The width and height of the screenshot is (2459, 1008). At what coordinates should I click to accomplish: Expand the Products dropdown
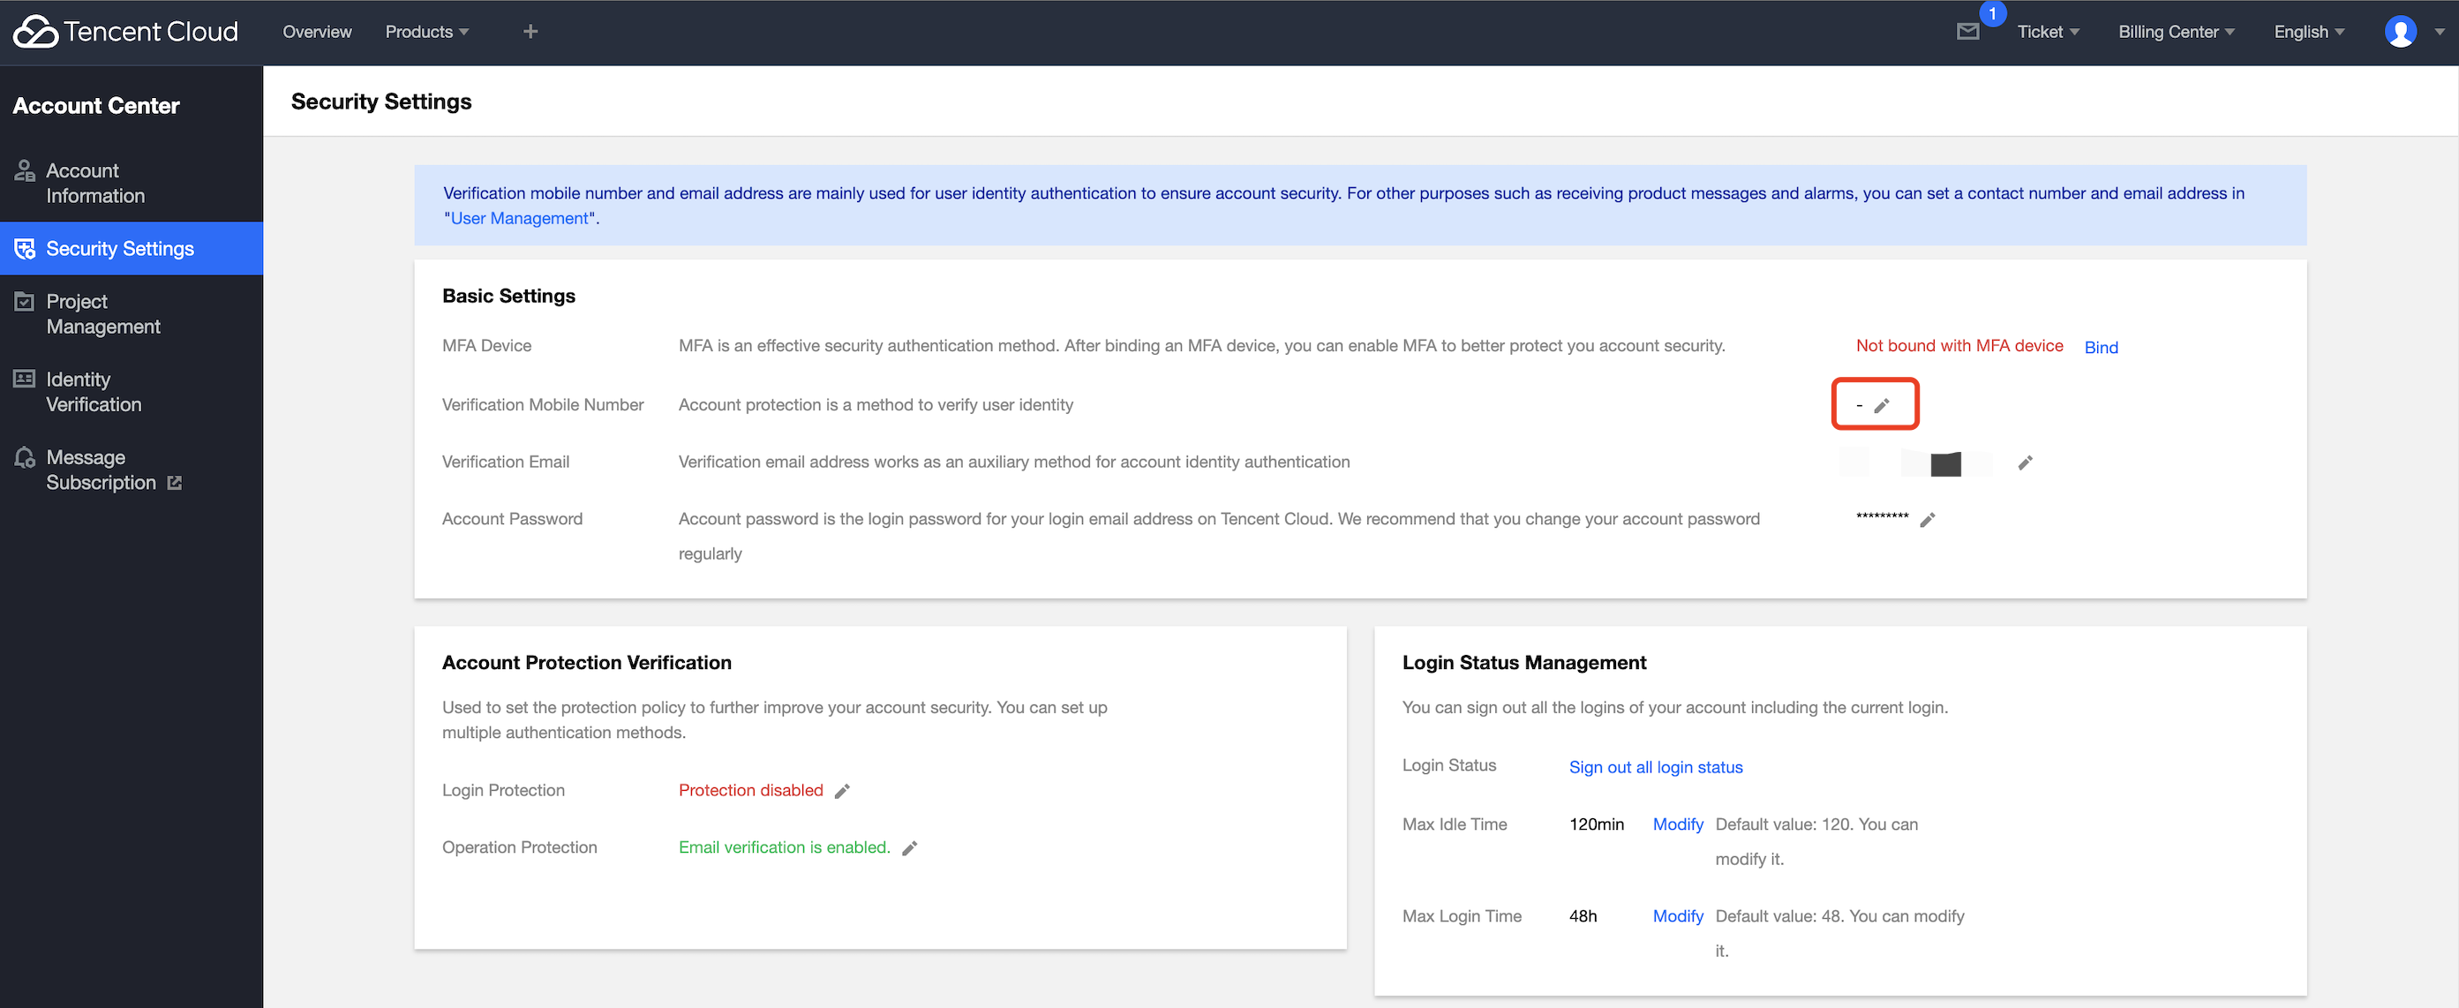(426, 32)
